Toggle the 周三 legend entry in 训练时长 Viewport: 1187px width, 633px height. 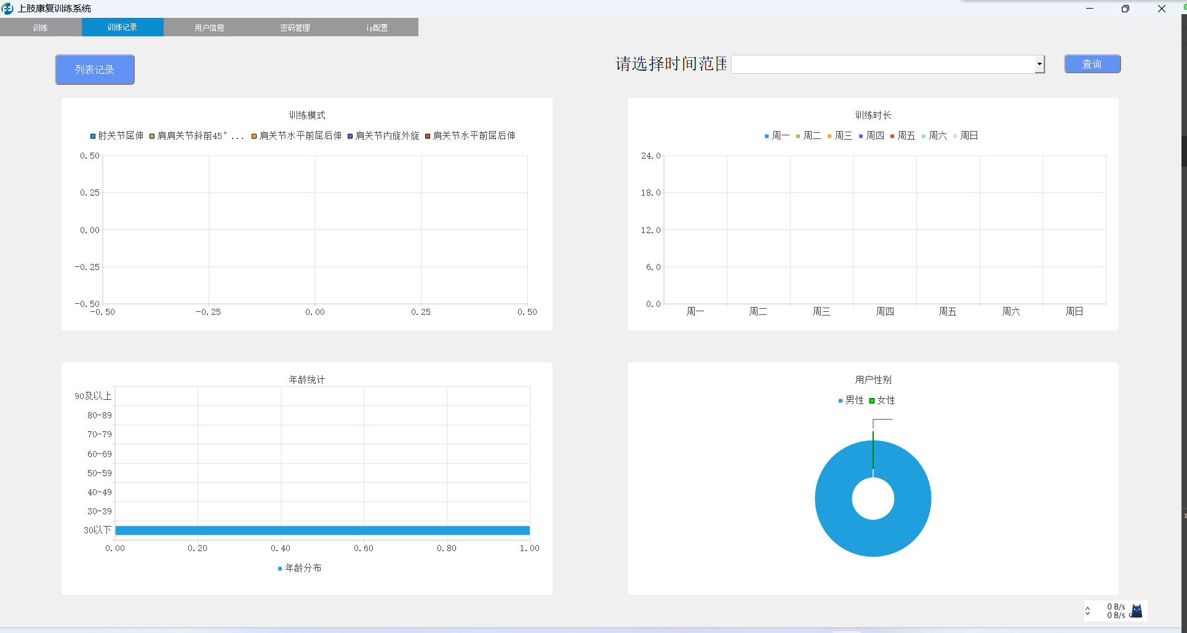point(840,136)
